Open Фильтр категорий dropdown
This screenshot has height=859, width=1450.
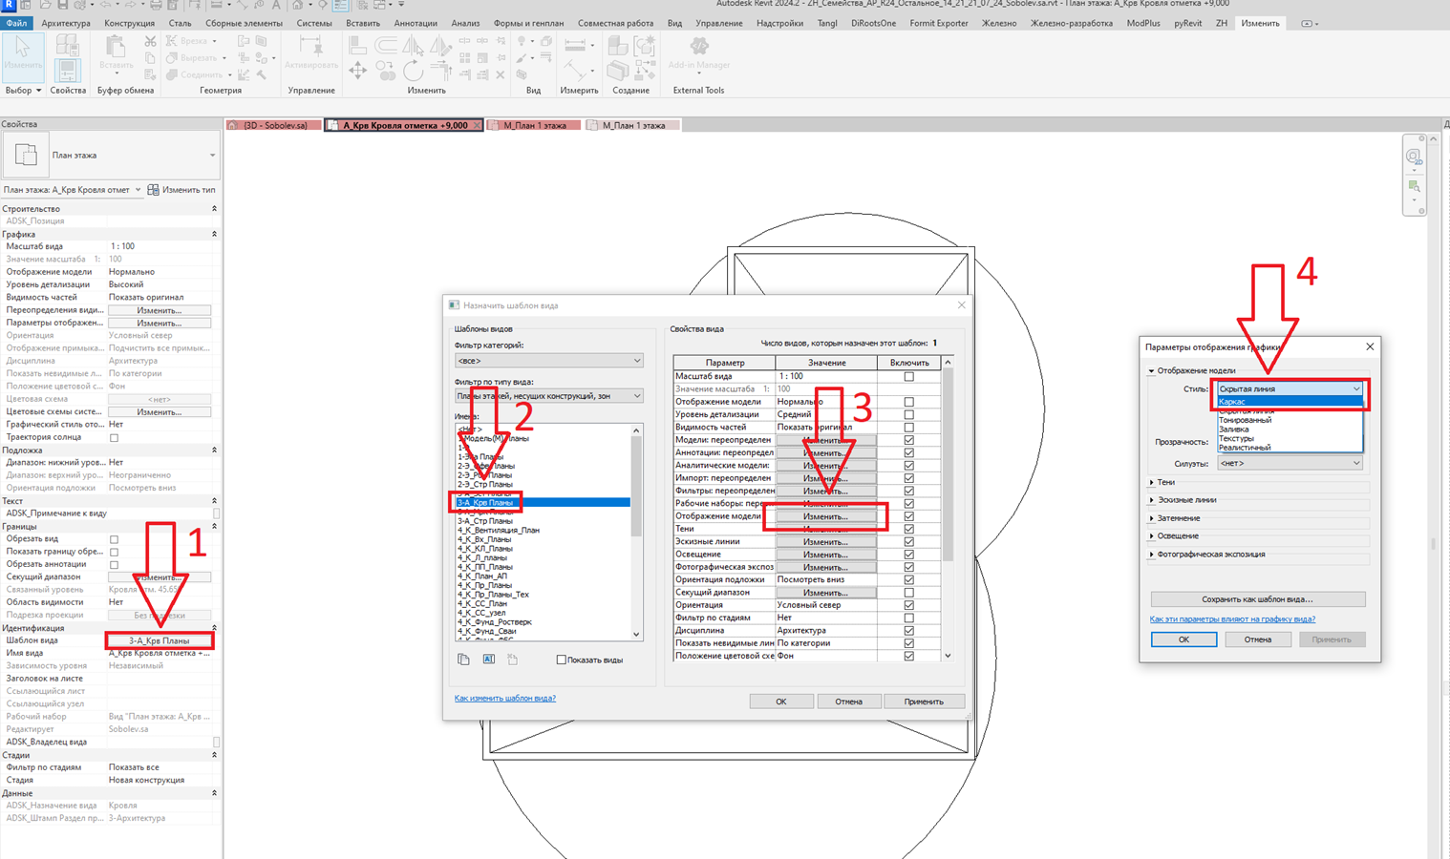click(548, 361)
